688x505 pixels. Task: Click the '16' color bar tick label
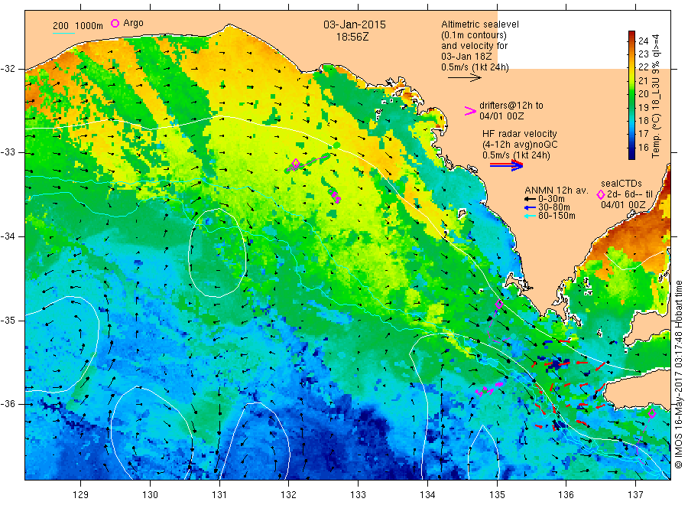643,148
